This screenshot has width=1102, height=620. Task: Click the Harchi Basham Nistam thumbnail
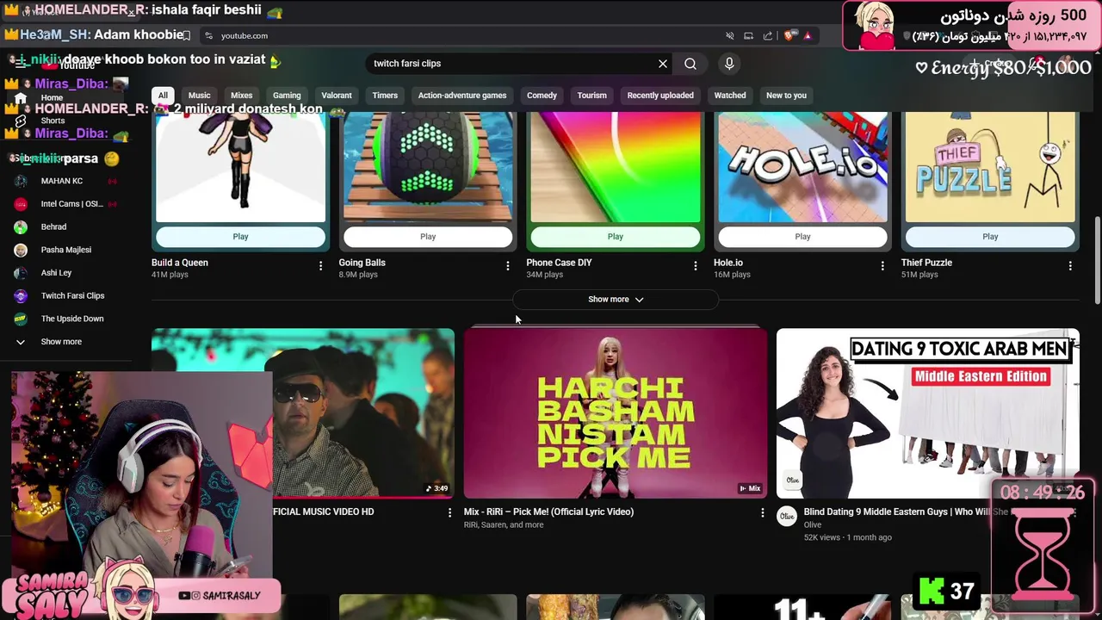pyautogui.click(x=615, y=413)
